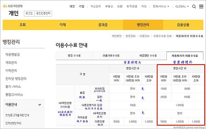Click the 1,000원 cell in 다른은행카드 입금 row
This screenshot has width=206, height=129.
pyautogui.click(x=180, y=105)
